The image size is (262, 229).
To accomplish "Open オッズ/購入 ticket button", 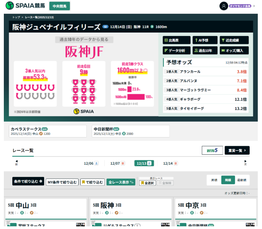I will (x=234, y=51).
